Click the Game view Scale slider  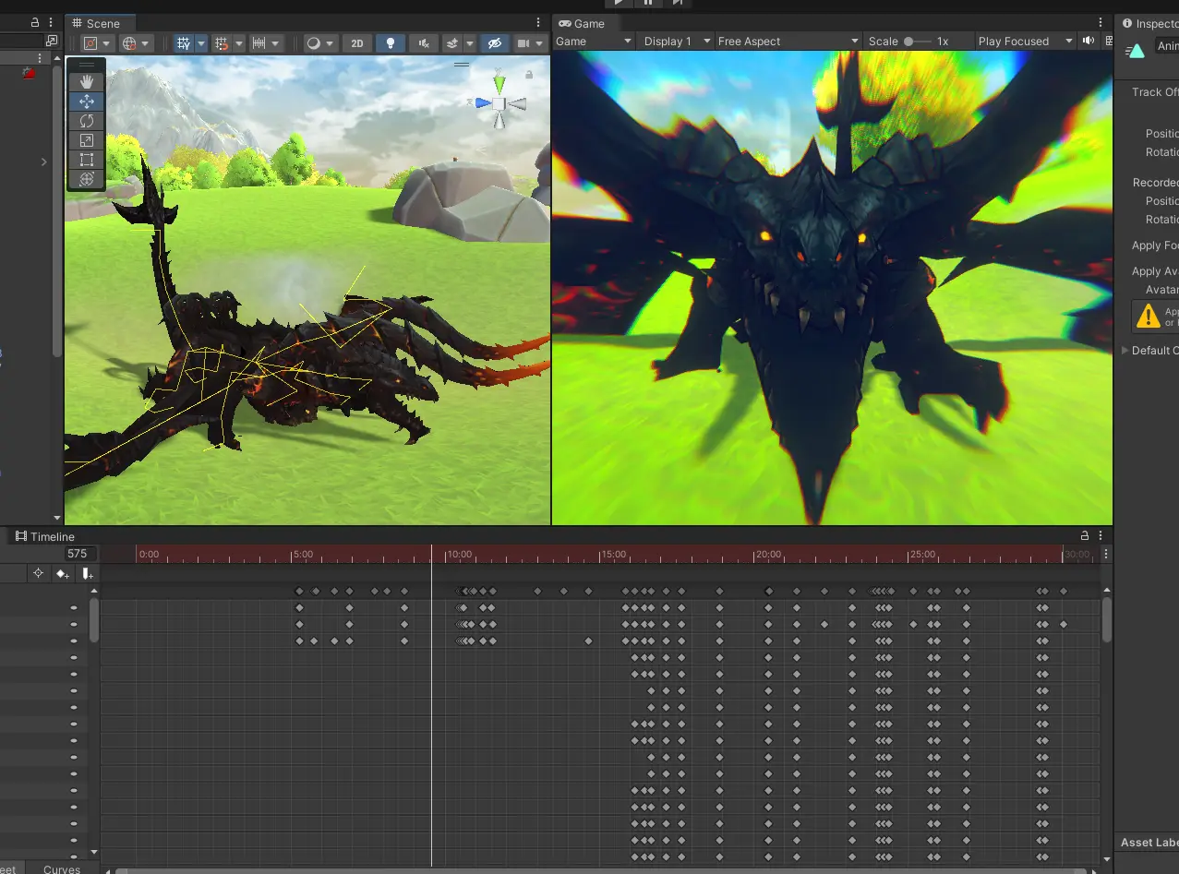[x=916, y=42]
